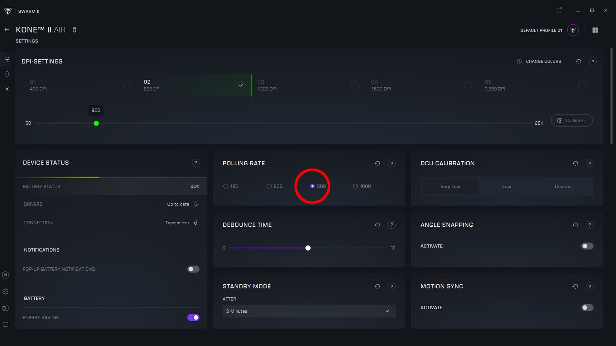Open the gear settings icon in sidebar

tap(6, 292)
